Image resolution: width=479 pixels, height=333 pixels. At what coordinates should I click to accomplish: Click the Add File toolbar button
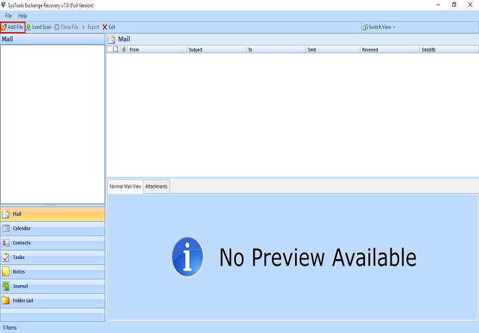(12, 27)
